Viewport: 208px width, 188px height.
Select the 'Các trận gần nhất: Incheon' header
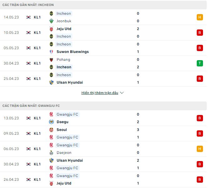click(x=28, y=5)
